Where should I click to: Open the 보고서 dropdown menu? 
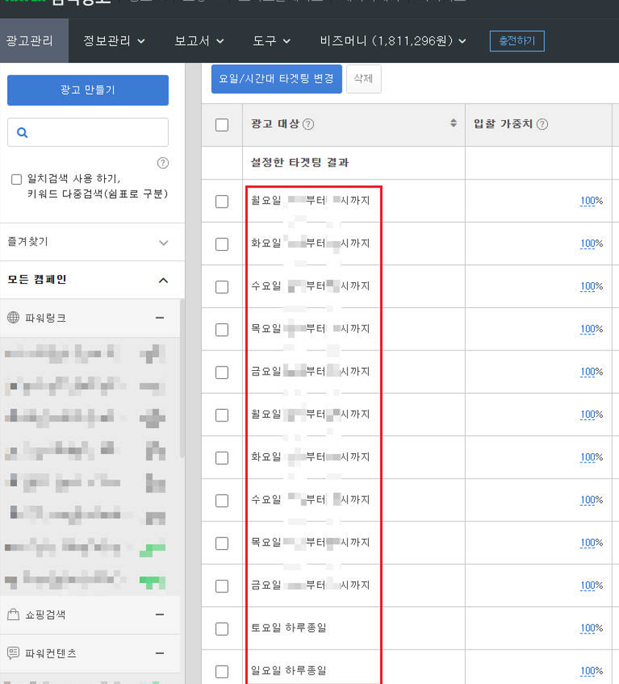(x=199, y=41)
